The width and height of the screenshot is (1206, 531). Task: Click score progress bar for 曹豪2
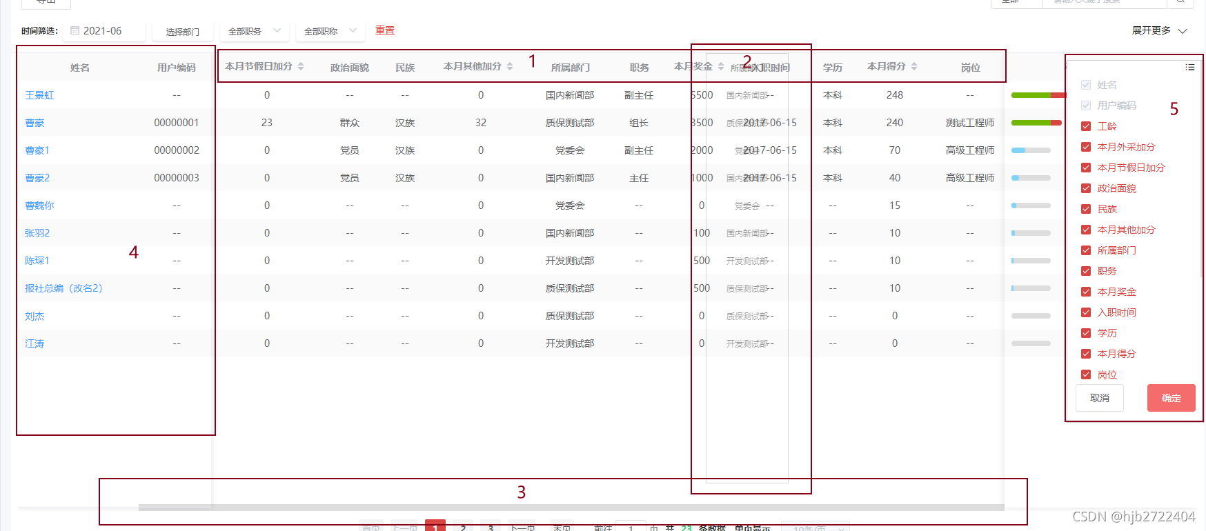tap(1031, 178)
